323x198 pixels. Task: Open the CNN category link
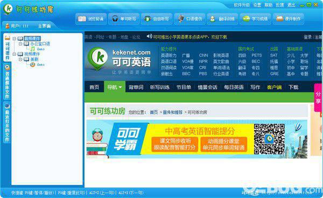tap(203, 55)
